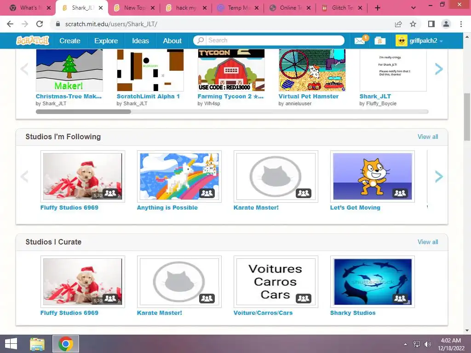View site information lock icon
The image size is (471, 353).
pos(58,24)
